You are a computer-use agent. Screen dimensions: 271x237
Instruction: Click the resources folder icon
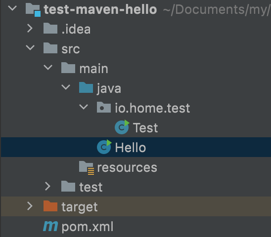coord(87,167)
